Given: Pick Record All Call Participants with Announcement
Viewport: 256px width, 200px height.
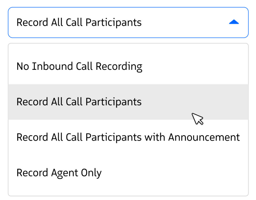Looking at the screenshot, I should [x=128, y=137].
